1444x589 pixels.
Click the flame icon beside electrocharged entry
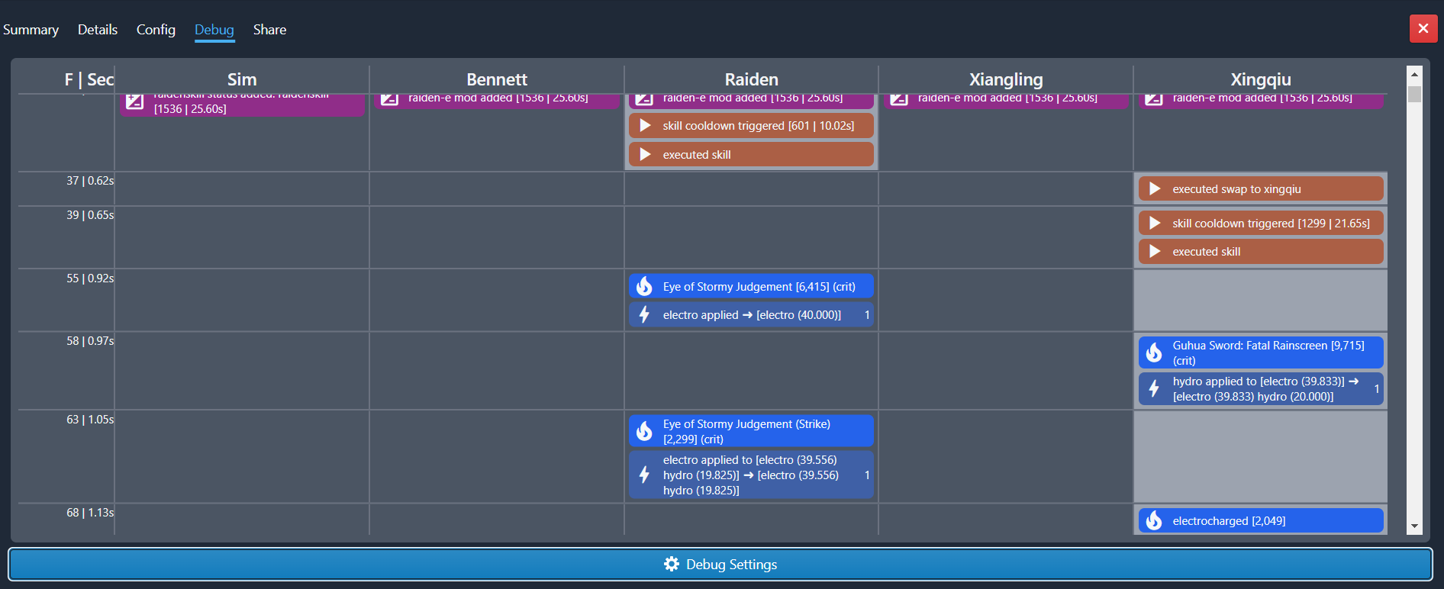pyautogui.click(x=1154, y=520)
